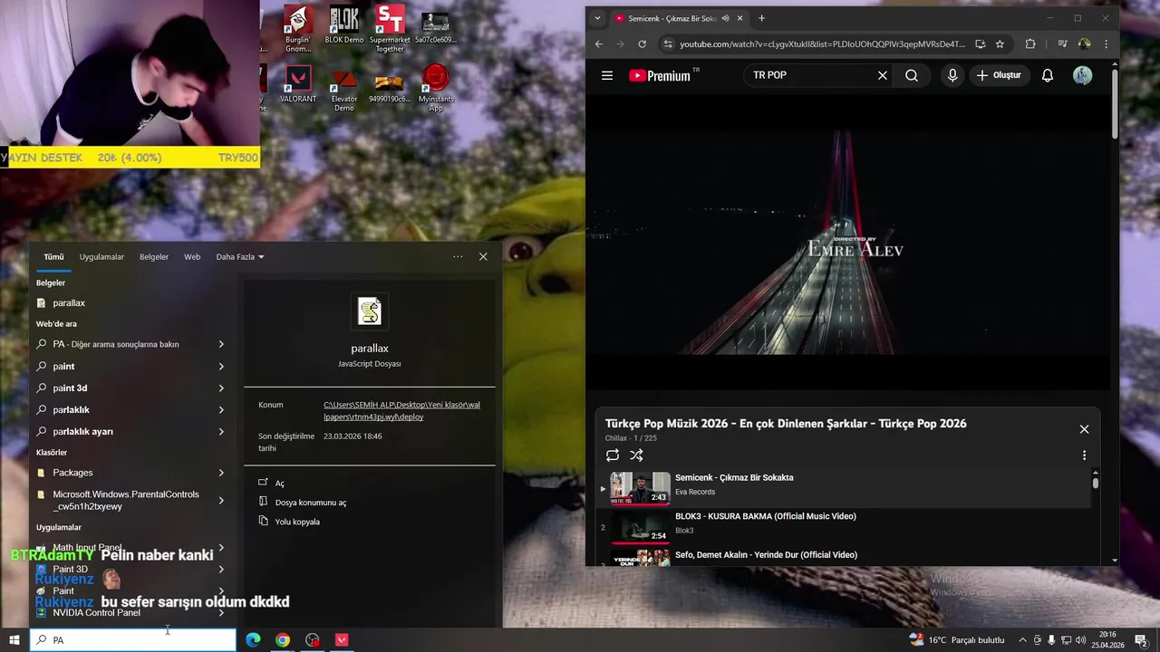
Task: Open the Action Center notifications
Action: (x=1141, y=640)
